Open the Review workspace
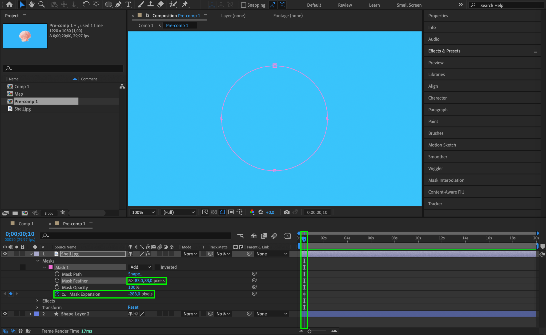The width and height of the screenshot is (546, 335). tap(345, 5)
